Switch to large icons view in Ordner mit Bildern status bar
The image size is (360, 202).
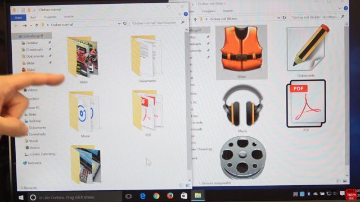point(345,181)
